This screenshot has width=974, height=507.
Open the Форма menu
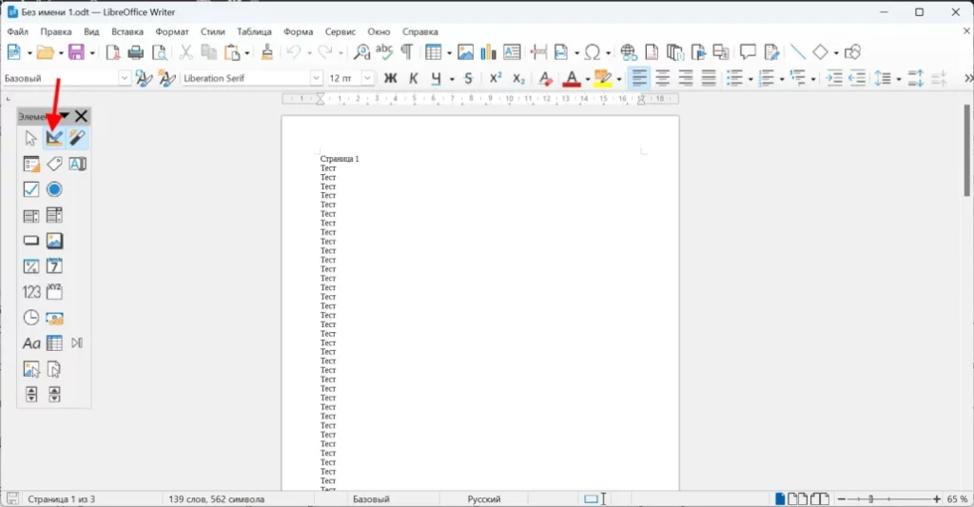click(298, 31)
